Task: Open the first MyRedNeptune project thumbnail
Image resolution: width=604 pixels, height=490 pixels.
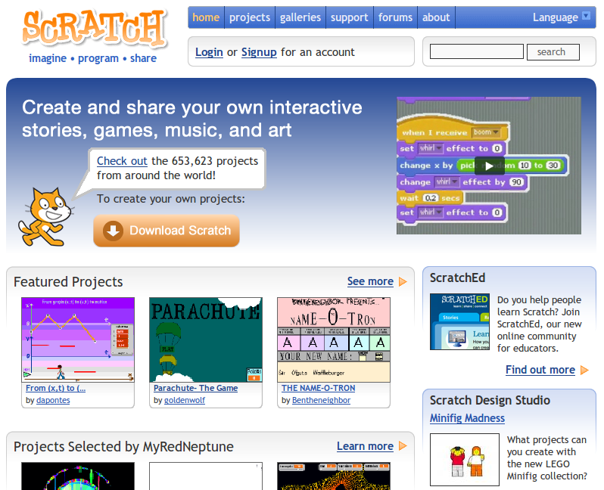Action: coord(78,476)
